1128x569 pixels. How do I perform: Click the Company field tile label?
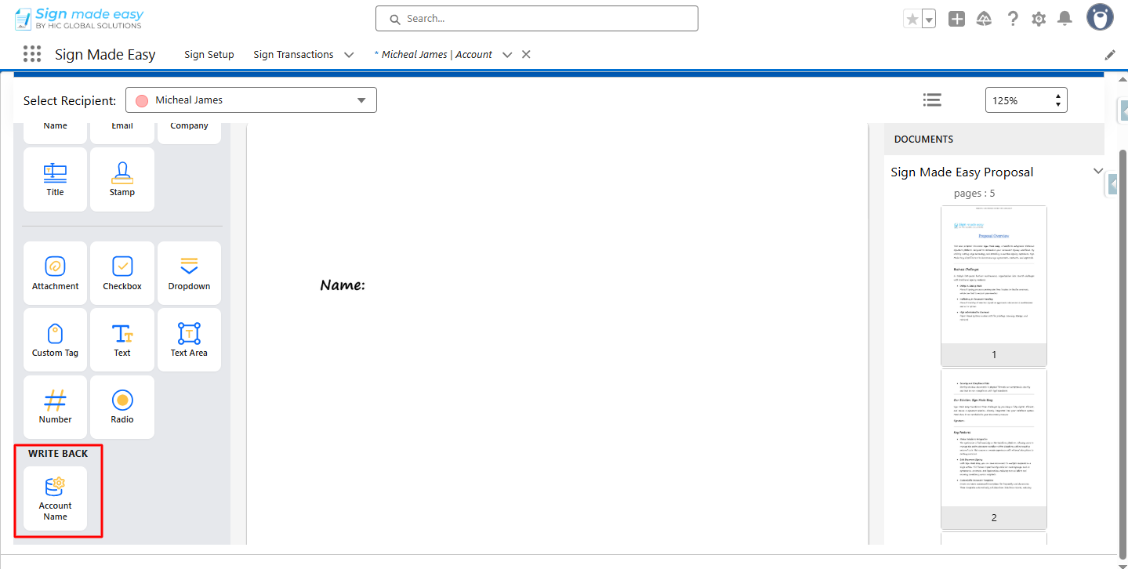click(x=190, y=125)
